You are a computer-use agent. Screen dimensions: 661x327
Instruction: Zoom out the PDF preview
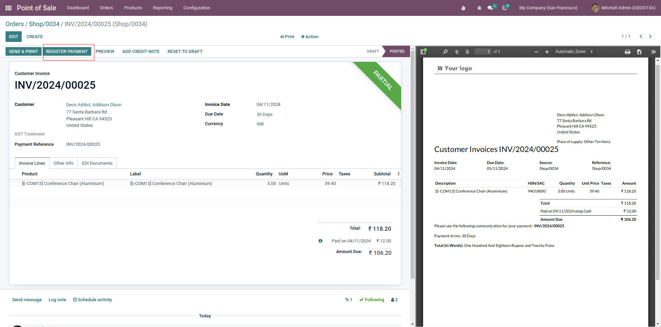click(x=536, y=52)
